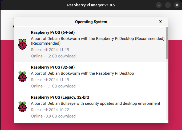
Task: Click 'Online - 0.9 GB download' text
Action: (x=53, y=116)
